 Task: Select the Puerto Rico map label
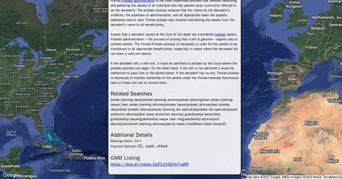coord(94,158)
